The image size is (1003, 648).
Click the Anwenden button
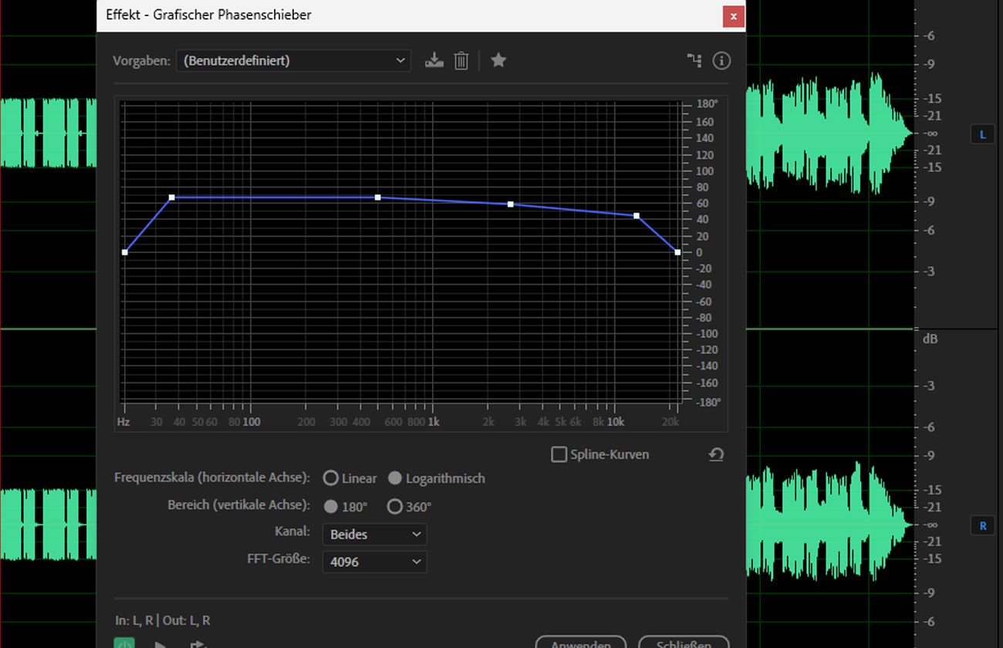click(580, 643)
